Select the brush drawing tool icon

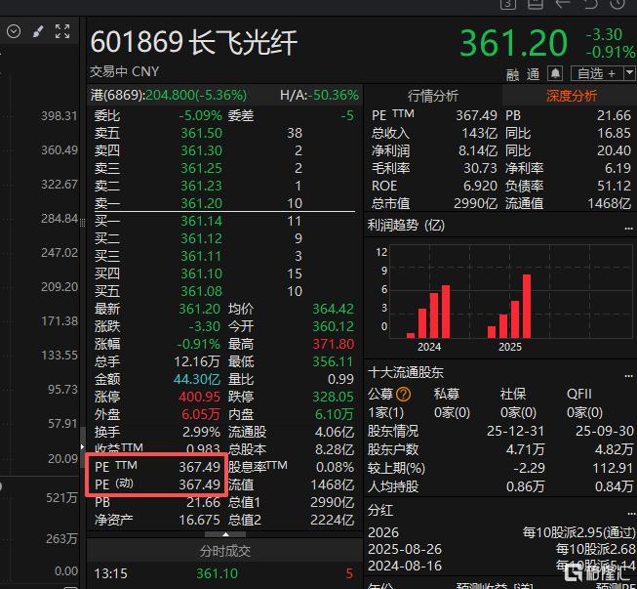point(38,31)
